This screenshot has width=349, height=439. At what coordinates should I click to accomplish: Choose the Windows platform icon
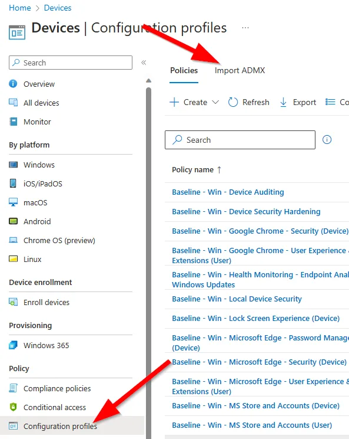click(x=13, y=165)
